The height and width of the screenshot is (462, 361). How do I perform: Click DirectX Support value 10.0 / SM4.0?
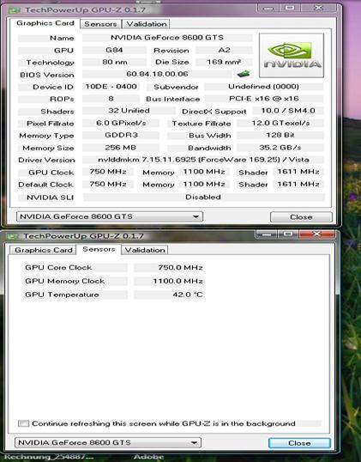coord(288,111)
